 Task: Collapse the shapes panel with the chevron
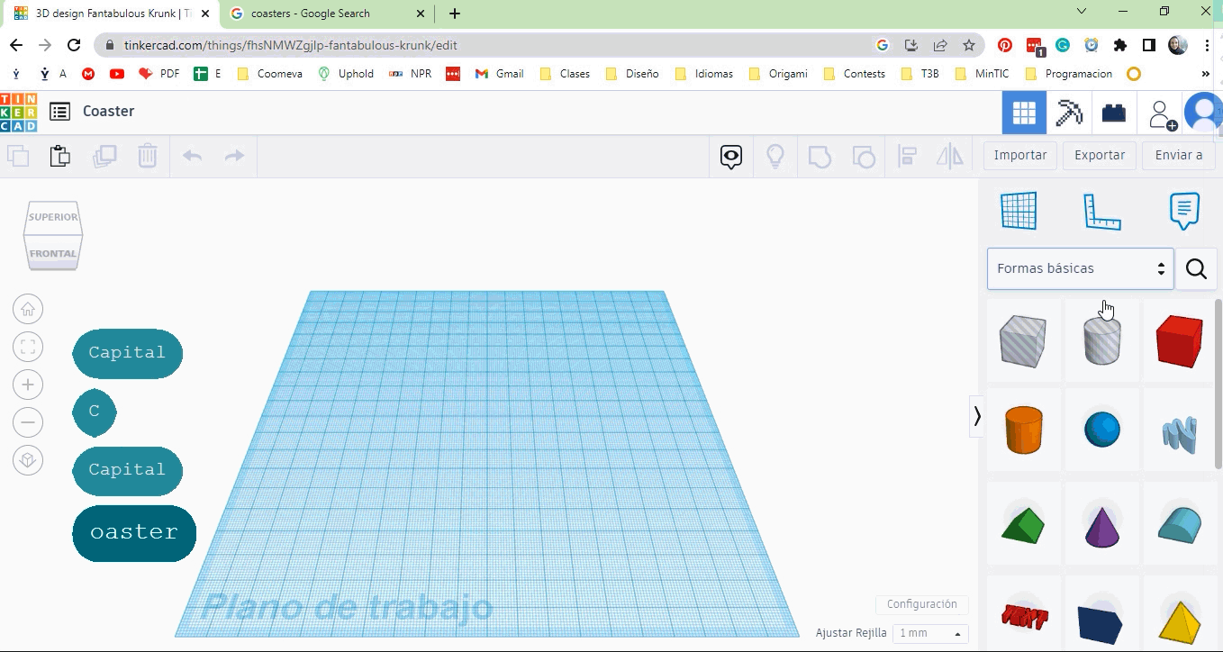(x=977, y=416)
